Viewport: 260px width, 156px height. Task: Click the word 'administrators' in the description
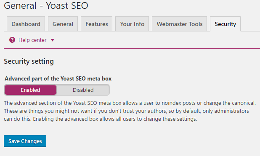[x=232, y=111]
